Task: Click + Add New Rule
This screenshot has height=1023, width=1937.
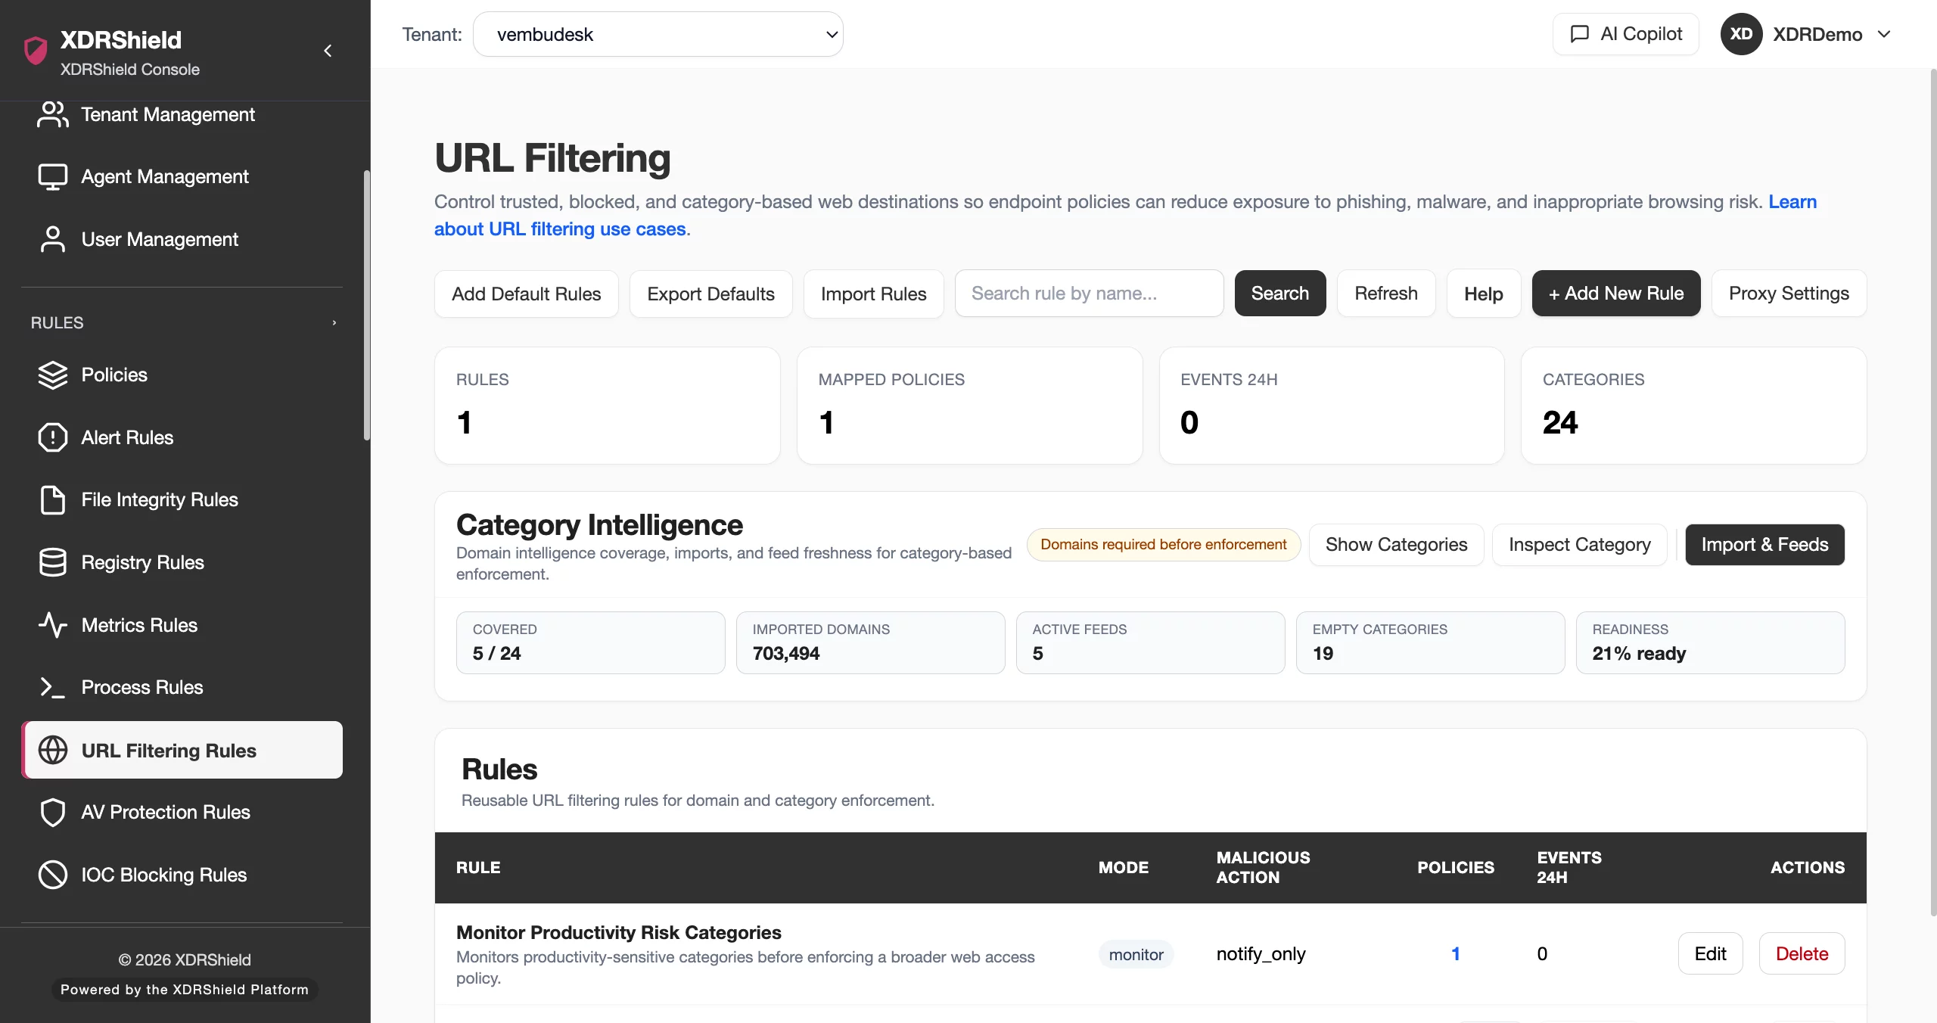Action: (1616, 294)
